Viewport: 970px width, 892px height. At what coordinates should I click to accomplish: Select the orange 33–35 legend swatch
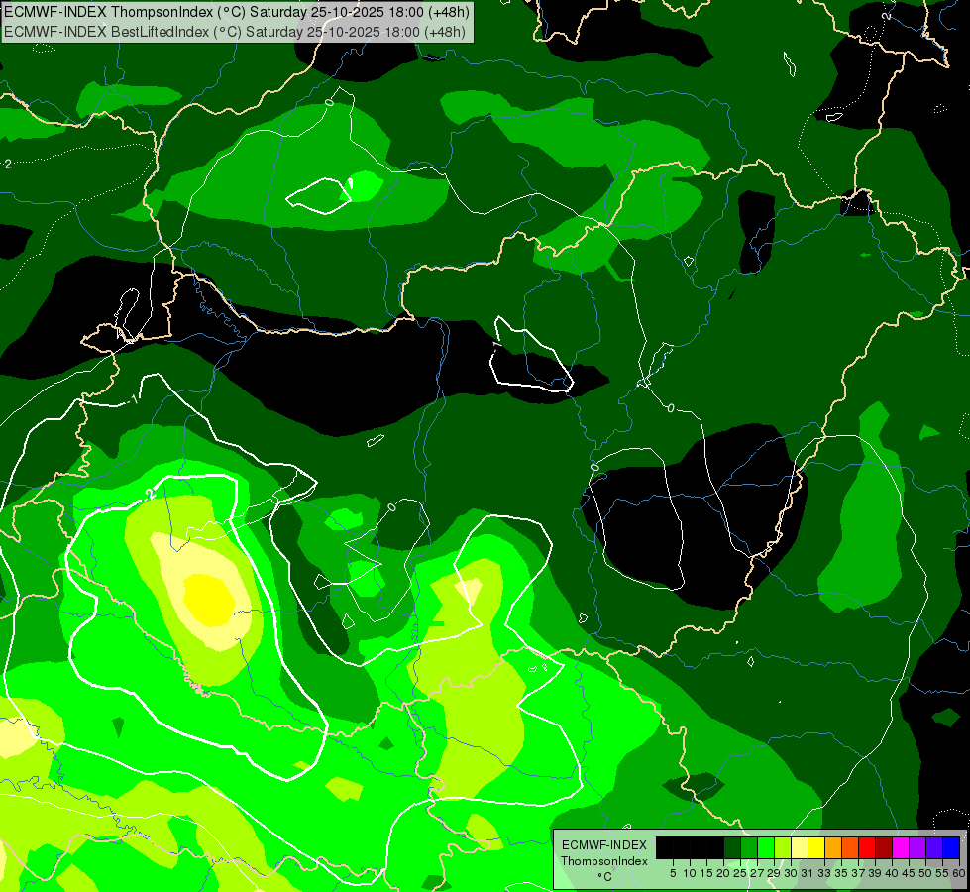coord(833,847)
